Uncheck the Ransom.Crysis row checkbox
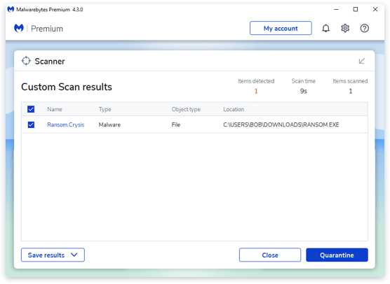Screen dimensions: 390x284 coord(31,125)
